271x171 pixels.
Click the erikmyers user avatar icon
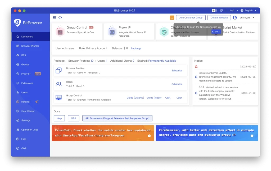[235, 18]
